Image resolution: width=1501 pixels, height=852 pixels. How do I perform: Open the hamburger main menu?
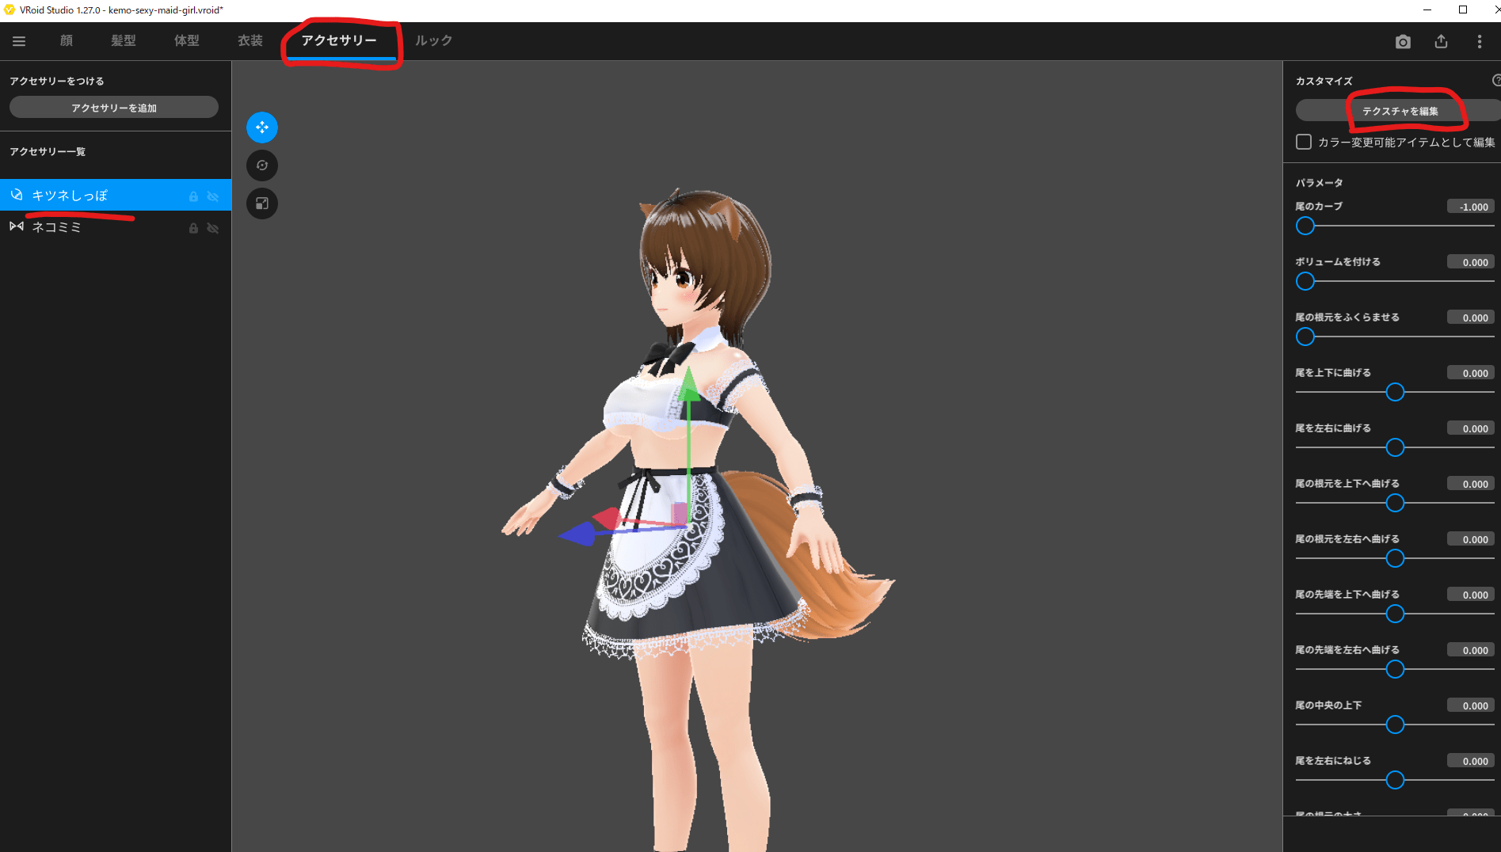click(19, 41)
